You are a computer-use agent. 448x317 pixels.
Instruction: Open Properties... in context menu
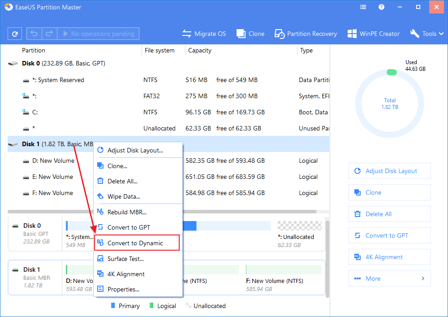(x=138, y=289)
